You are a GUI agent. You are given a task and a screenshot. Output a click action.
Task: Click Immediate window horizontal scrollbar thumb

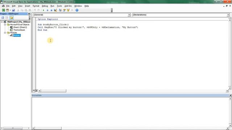coord(48,128)
